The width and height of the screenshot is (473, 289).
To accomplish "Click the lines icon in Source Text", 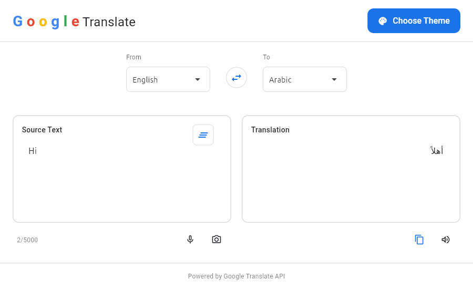I will (203, 135).
